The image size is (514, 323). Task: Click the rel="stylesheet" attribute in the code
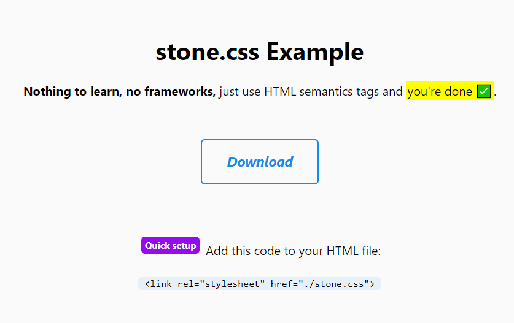pyautogui.click(x=221, y=284)
